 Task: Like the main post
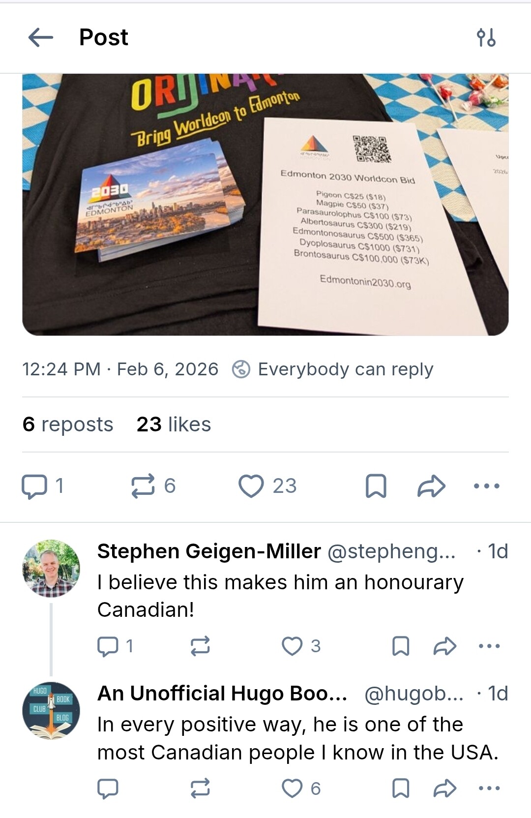251,486
